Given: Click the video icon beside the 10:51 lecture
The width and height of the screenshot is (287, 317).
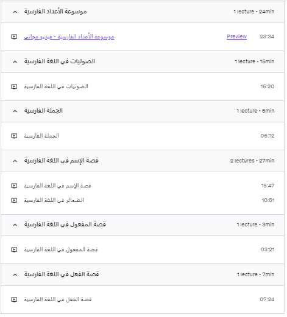Looking at the screenshot, I should click(x=14, y=200).
